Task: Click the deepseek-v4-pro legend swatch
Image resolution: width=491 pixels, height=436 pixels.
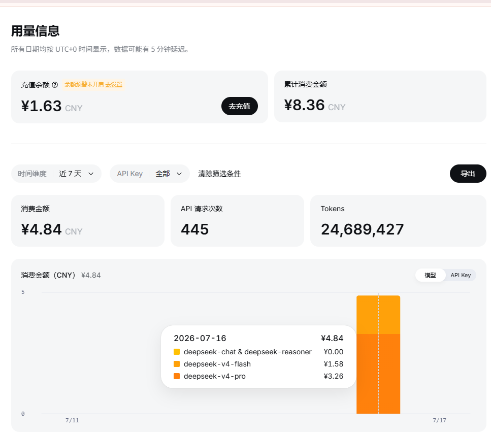Action: [x=177, y=376]
